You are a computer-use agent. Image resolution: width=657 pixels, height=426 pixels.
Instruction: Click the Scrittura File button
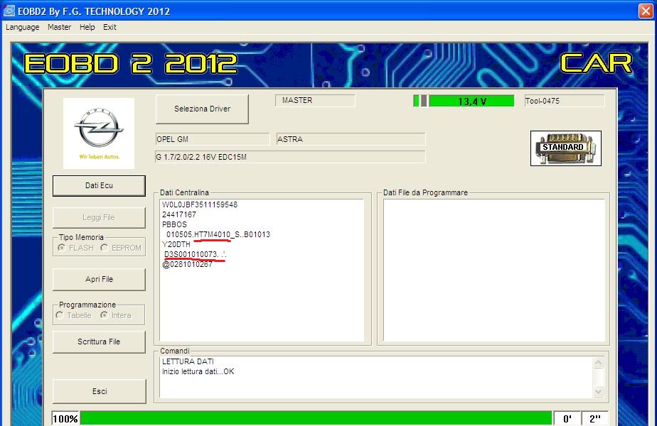99,342
